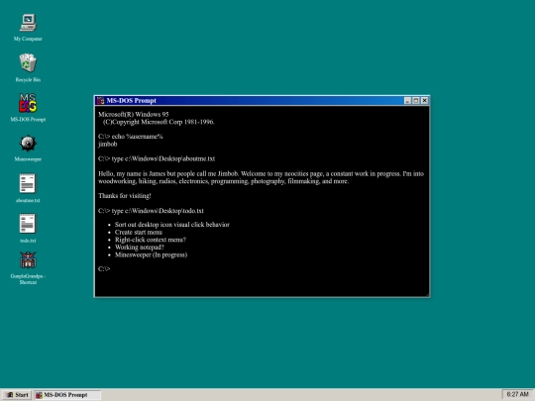
Task: Maximize the MS-DOS Prompt window
Action: coord(415,101)
